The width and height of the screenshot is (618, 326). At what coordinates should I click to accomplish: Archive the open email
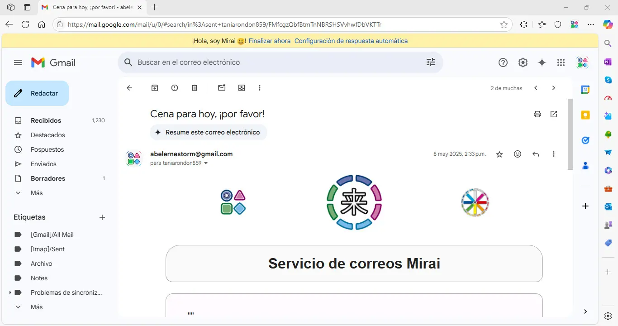click(154, 88)
